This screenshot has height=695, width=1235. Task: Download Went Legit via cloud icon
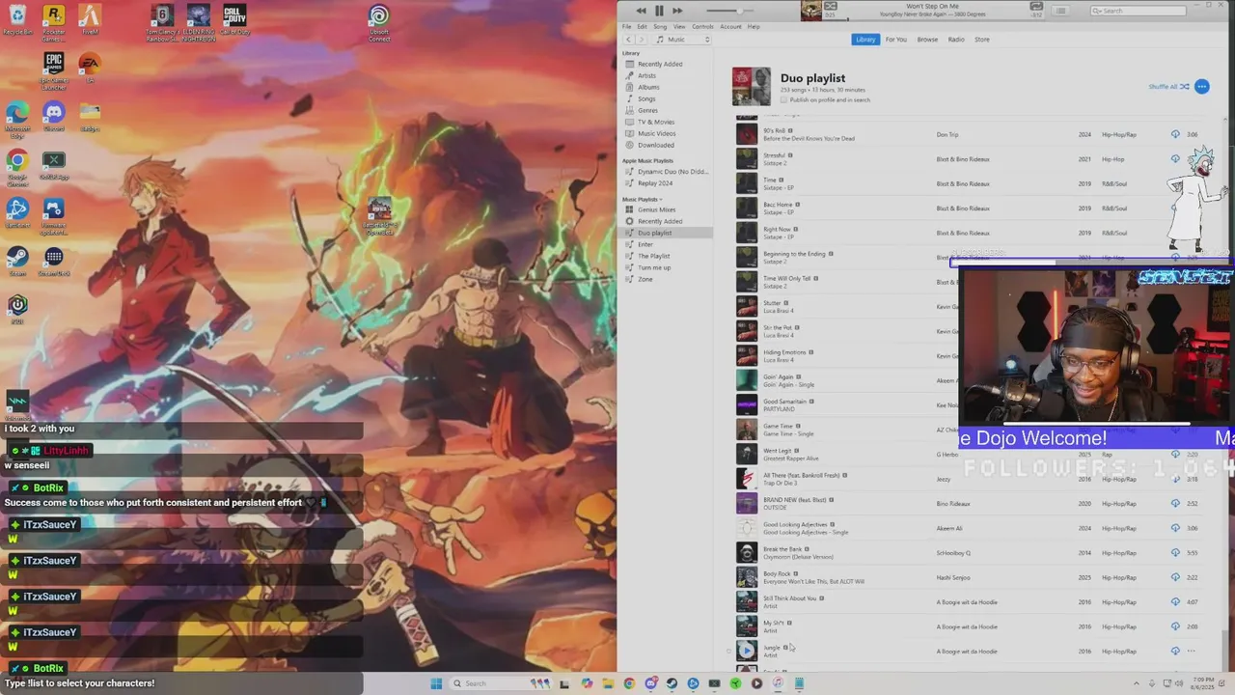1175,454
